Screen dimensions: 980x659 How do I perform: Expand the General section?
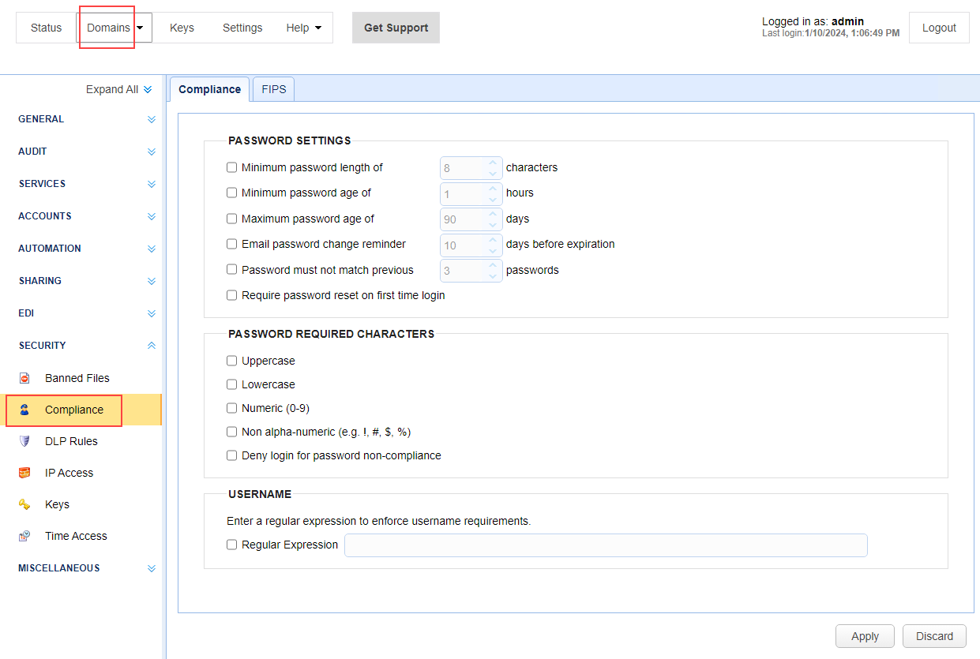152,120
